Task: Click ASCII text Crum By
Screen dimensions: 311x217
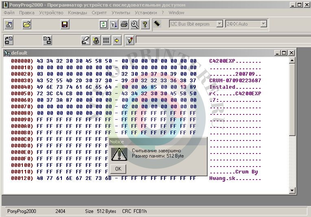Action: coord(247,172)
